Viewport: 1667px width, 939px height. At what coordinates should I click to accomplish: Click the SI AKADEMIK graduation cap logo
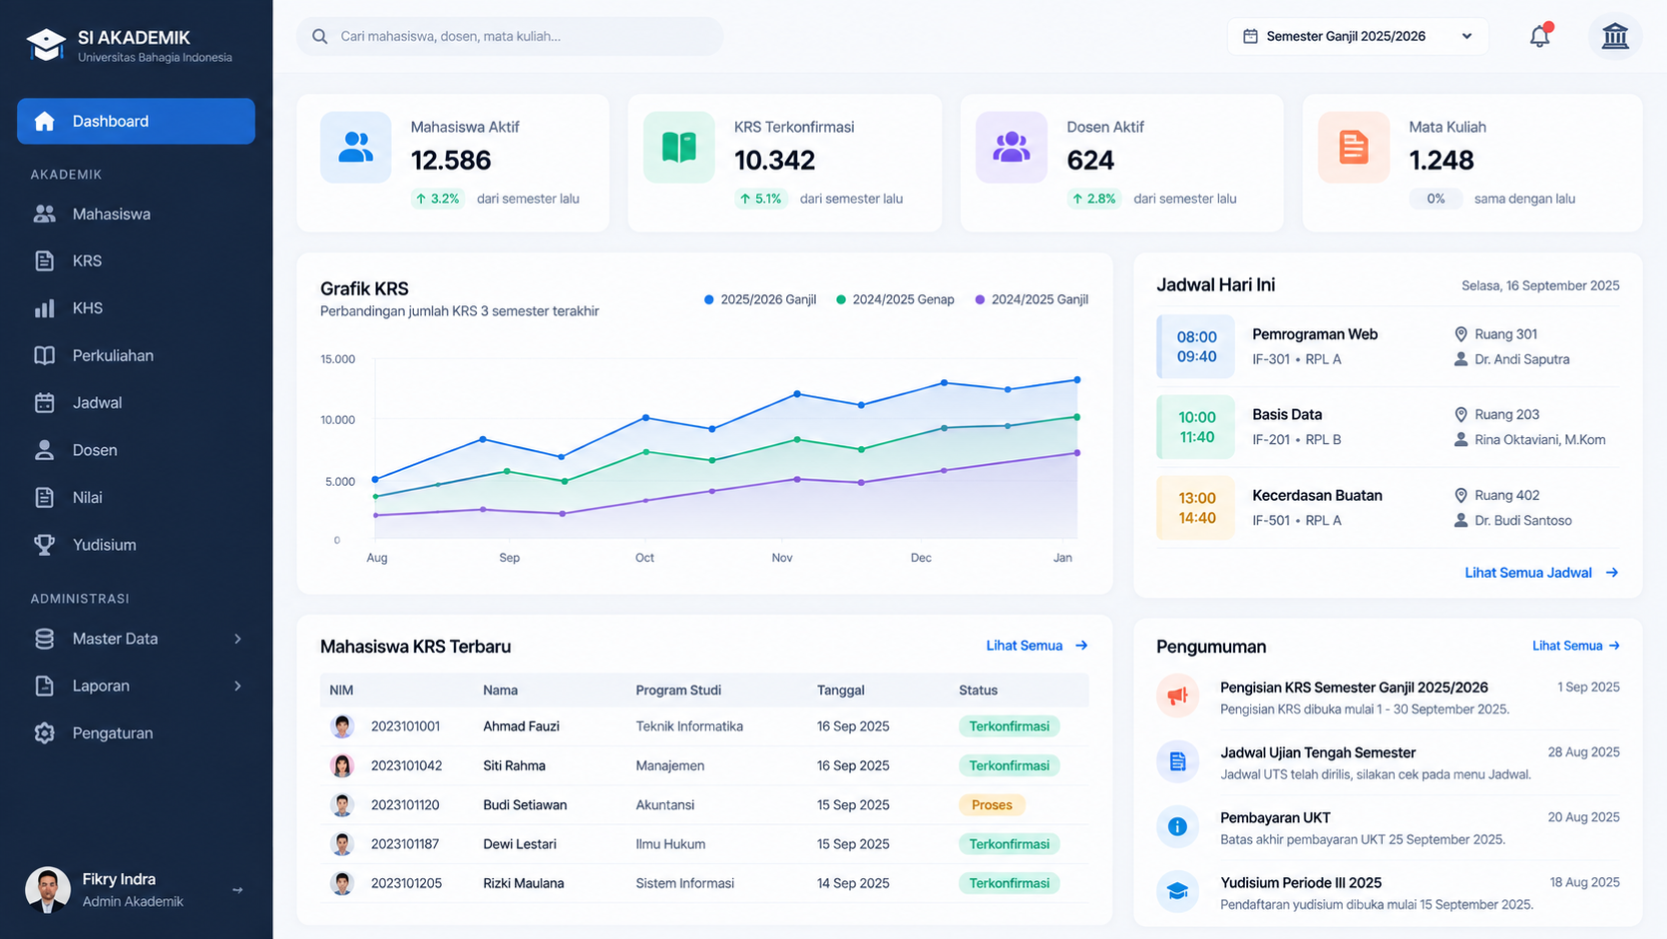pos(46,45)
